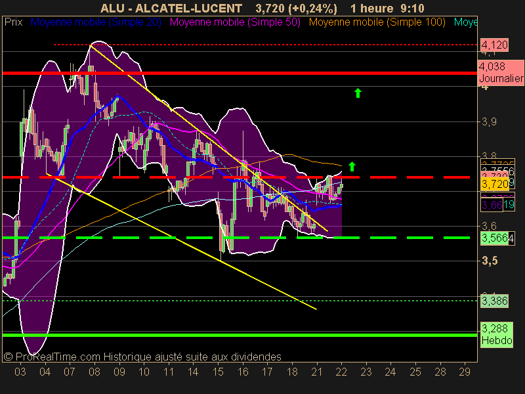525x394 pixels.
Task: Click date 23 on the time axis
Action: tap(366, 372)
